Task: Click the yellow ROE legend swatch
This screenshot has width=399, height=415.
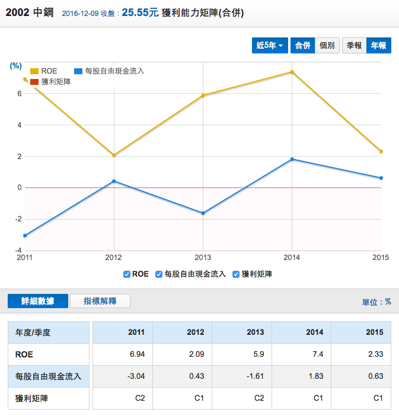Action: (34, 71)
